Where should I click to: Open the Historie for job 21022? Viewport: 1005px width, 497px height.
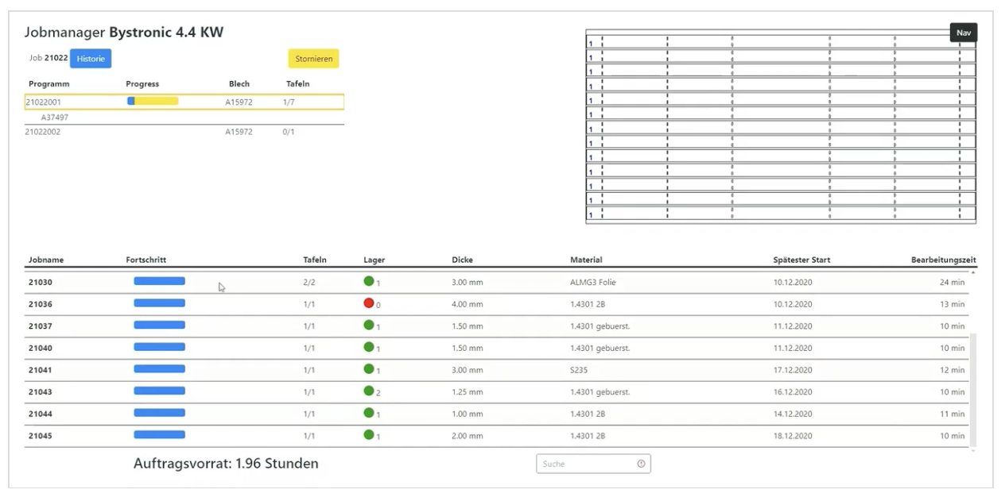[x=90, y=59]
